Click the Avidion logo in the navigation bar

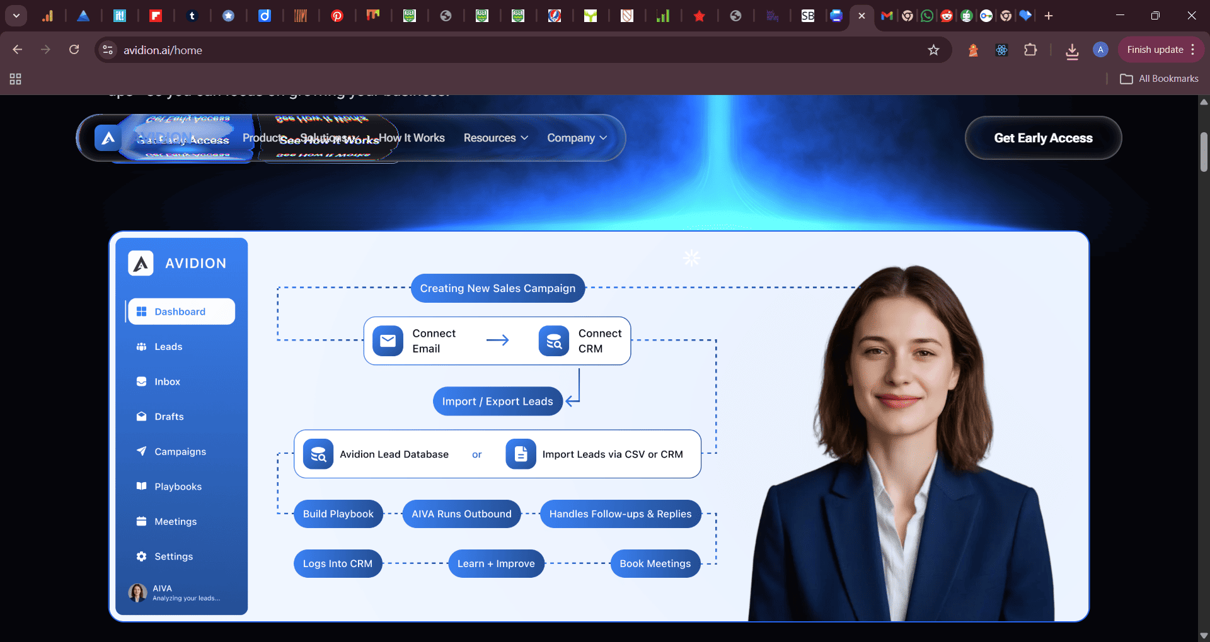tap(108, 138)
